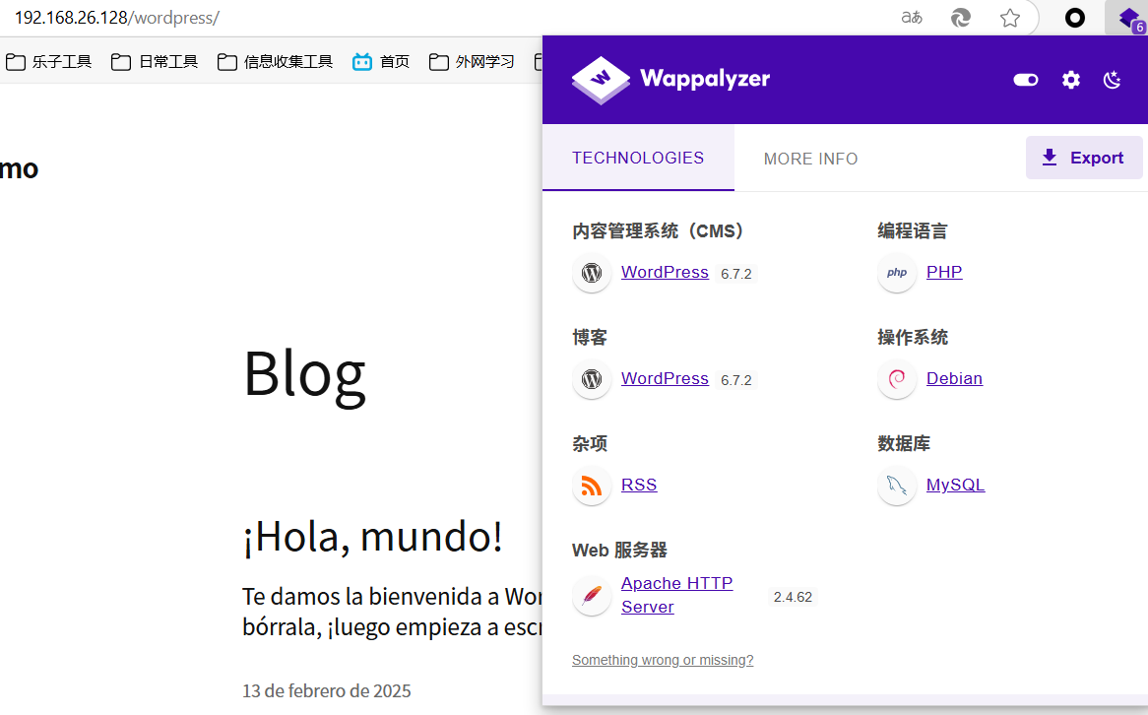
Task: Open the Debian link
Action: [x=955, y=378]
